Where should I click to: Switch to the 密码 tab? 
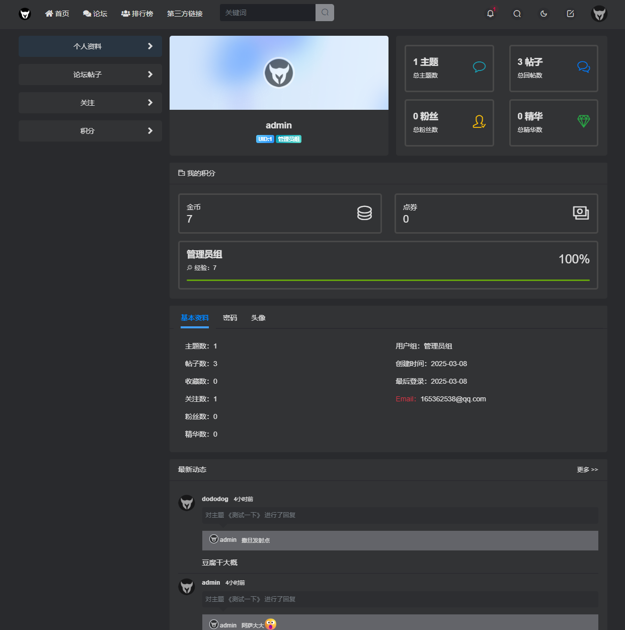point(230,318)
